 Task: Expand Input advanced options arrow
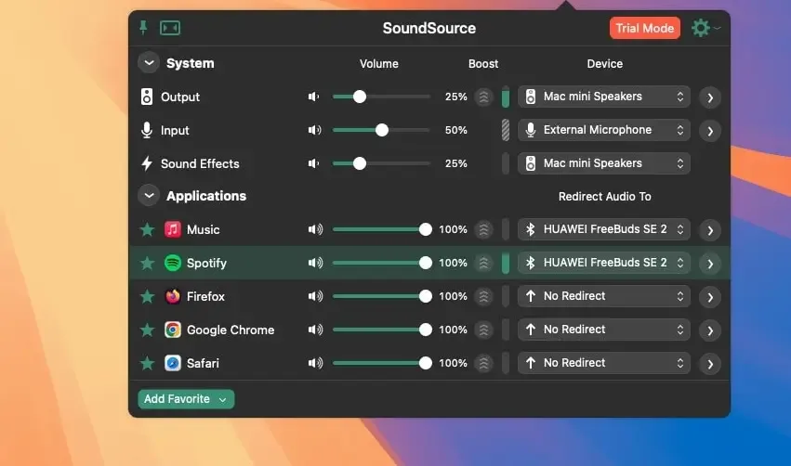(x=710, y=131)
